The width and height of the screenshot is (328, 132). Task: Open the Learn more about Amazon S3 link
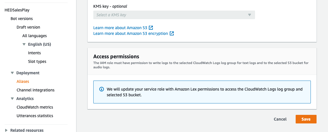(120, 28)
